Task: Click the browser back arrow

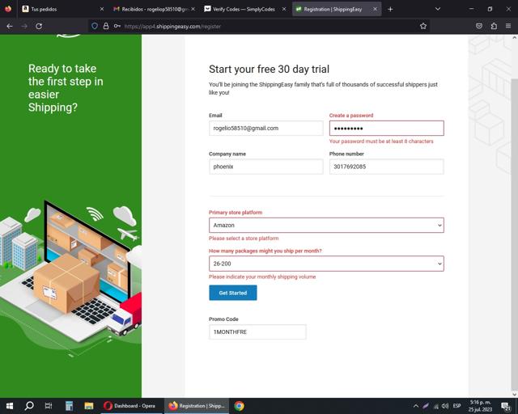Action: pos(10,26)
